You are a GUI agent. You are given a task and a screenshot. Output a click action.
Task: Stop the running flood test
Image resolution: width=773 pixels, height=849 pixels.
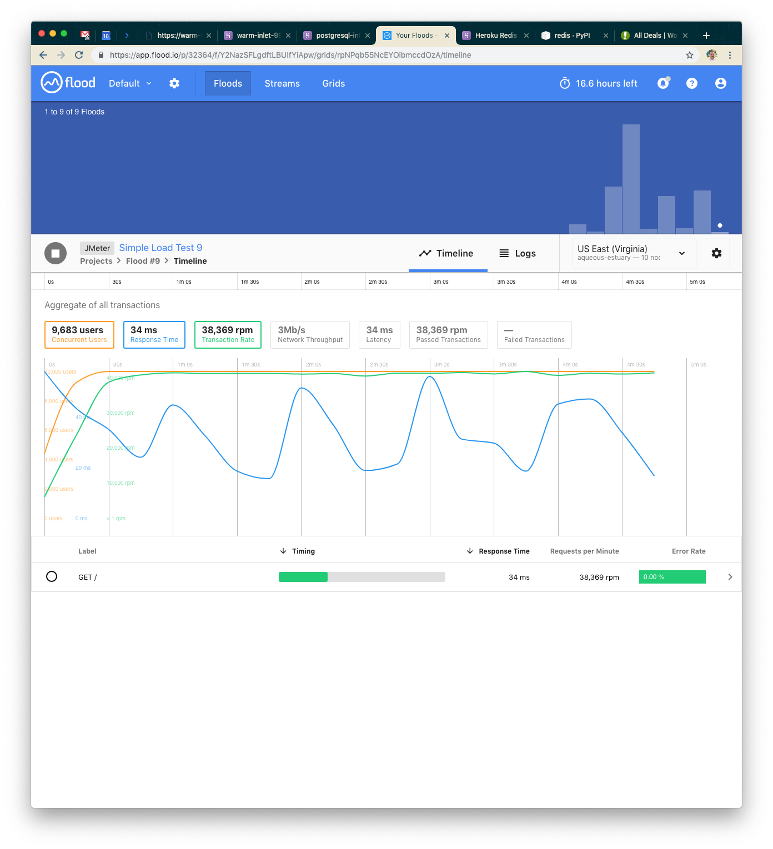coord(56,254)
